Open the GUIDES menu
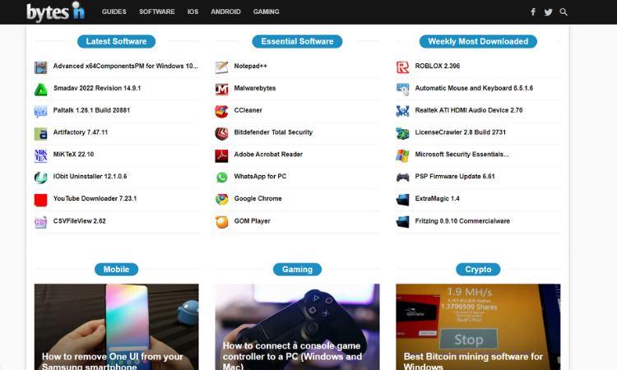Image resolution: width=617 pixels, height=370 pixels. tap(114, 12)
